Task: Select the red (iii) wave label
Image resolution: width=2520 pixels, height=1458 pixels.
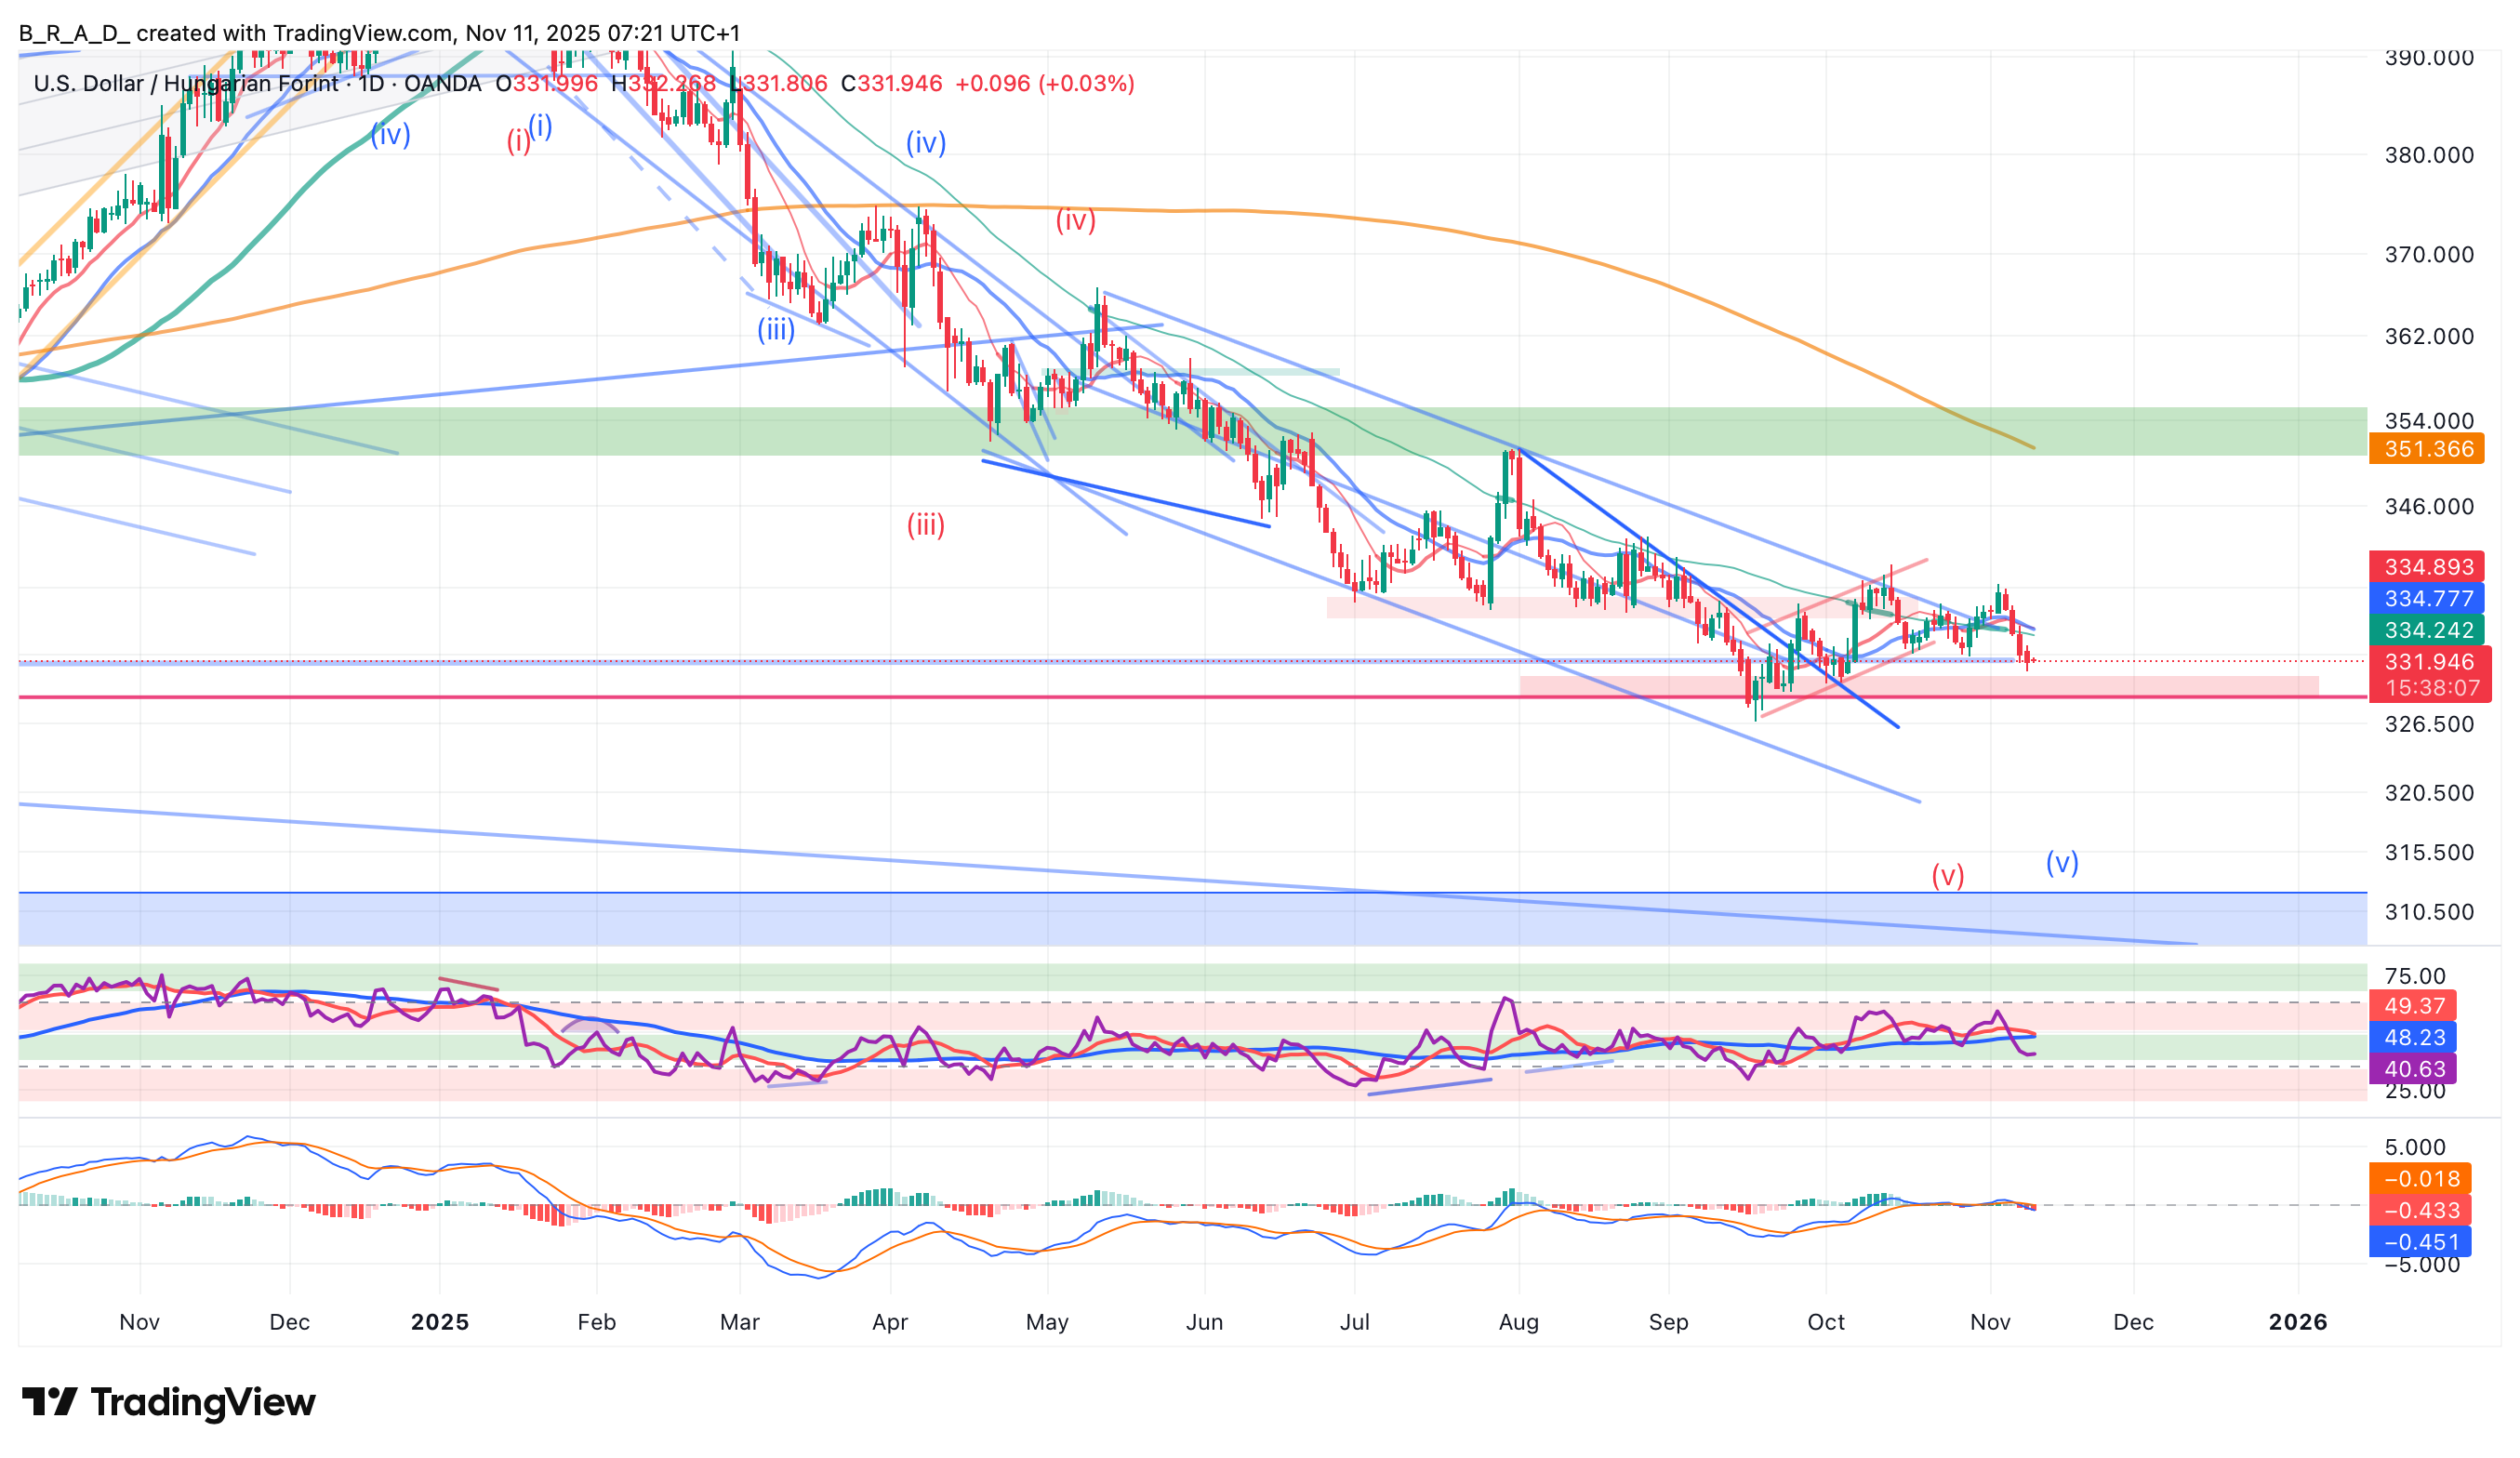Action: point(926,525)
